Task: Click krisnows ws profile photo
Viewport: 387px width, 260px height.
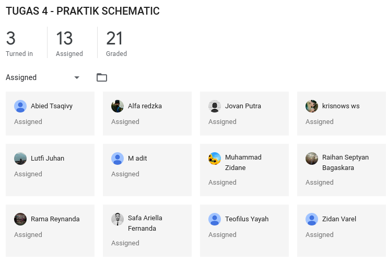Action: 312,106
